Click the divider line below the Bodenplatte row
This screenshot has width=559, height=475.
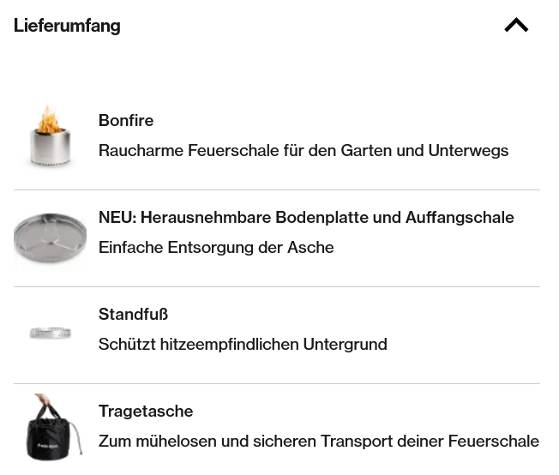(x=277, y=286)
